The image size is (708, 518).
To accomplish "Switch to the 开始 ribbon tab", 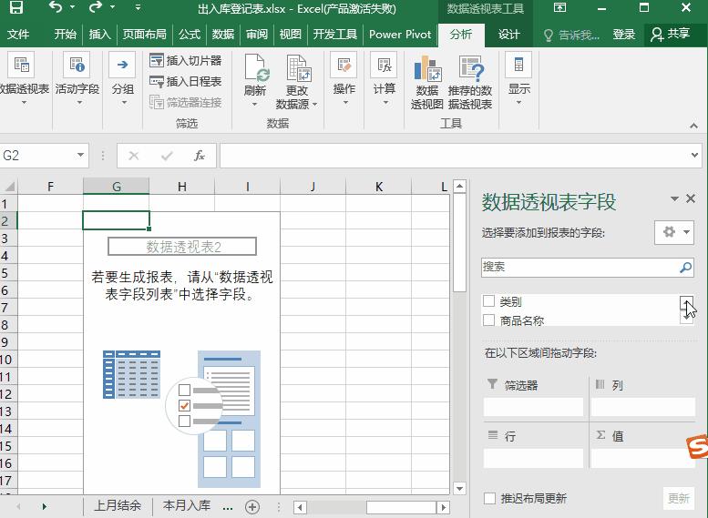I will [65, 35].
